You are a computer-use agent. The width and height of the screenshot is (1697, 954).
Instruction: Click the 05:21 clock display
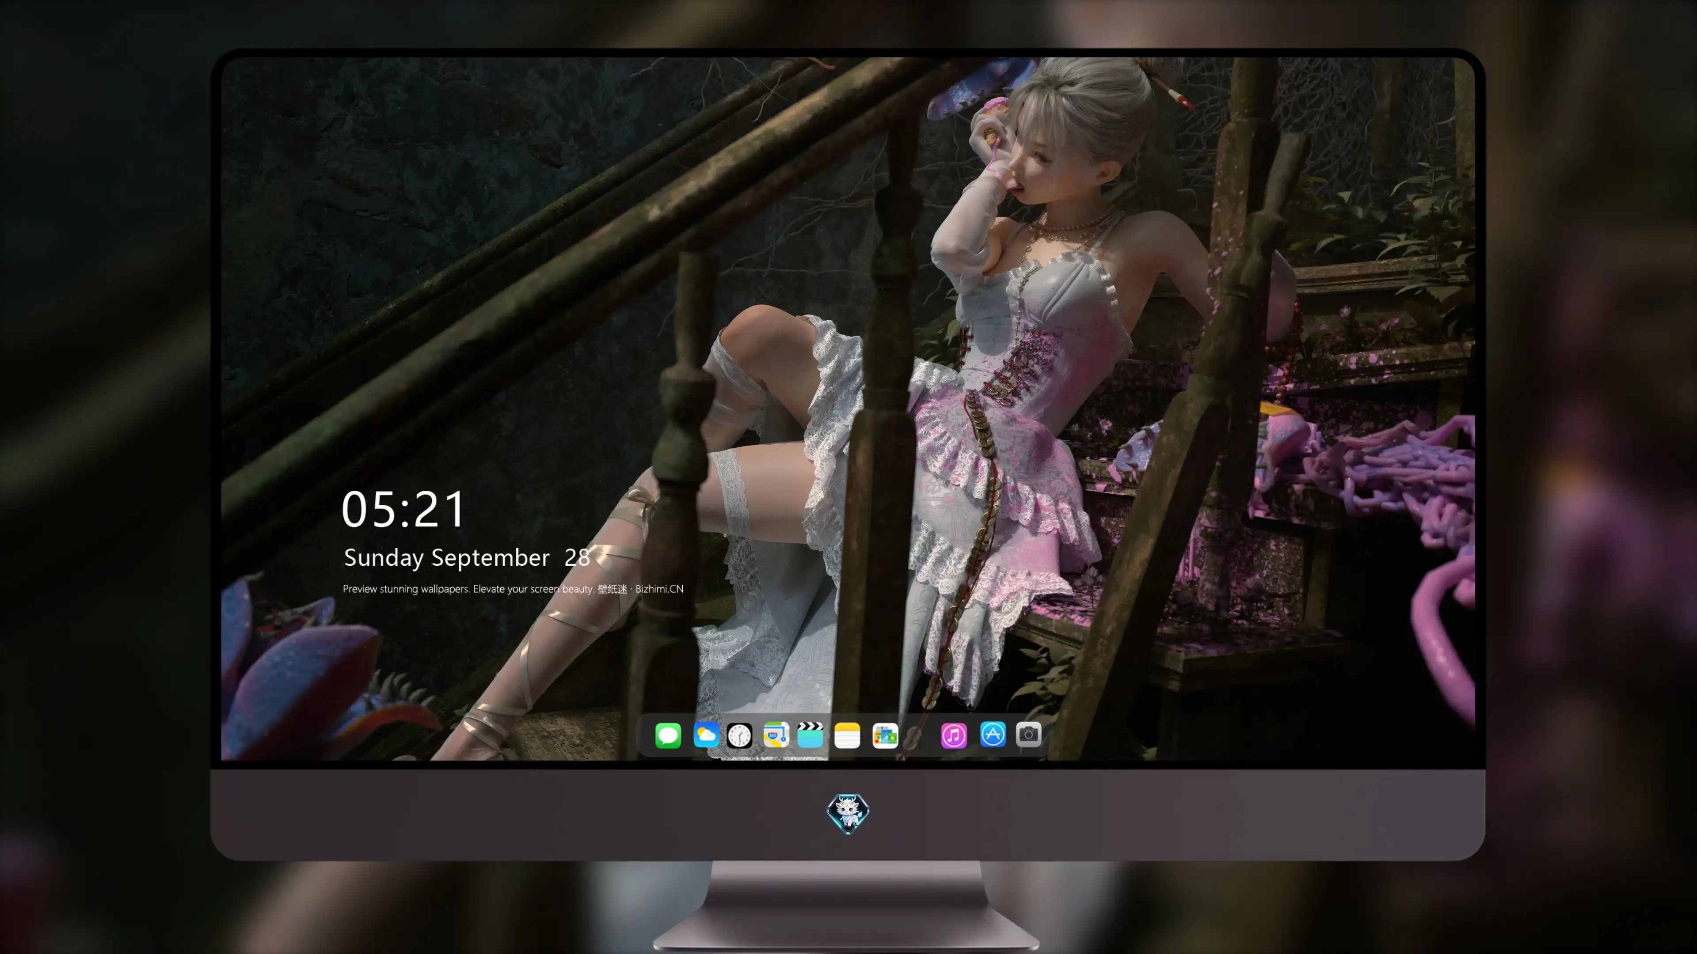click(403, 510)
